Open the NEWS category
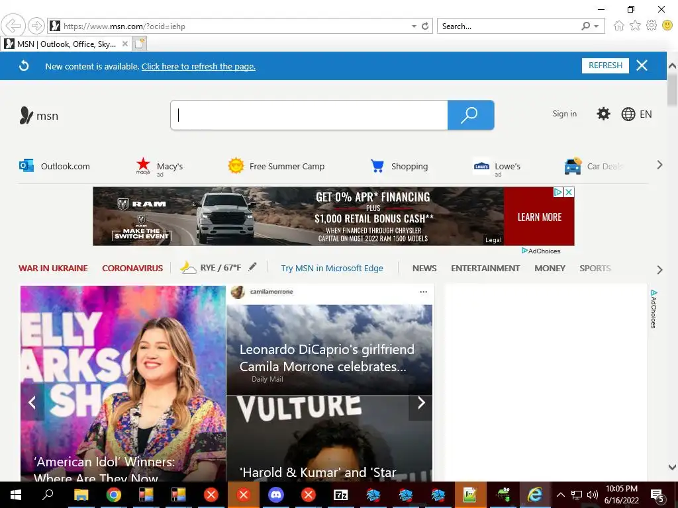This screenshot has width=678, height=508. click(424, 269)
